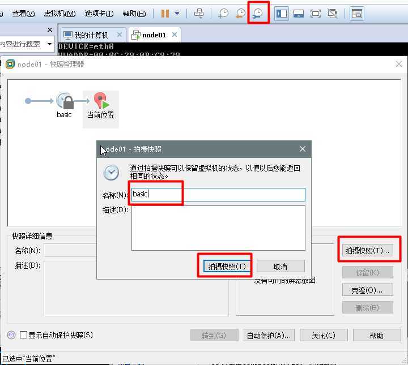Toggle the thumbnail bar view icon
The height and width of the screenshot is (365, 408).
pos(299,13)
